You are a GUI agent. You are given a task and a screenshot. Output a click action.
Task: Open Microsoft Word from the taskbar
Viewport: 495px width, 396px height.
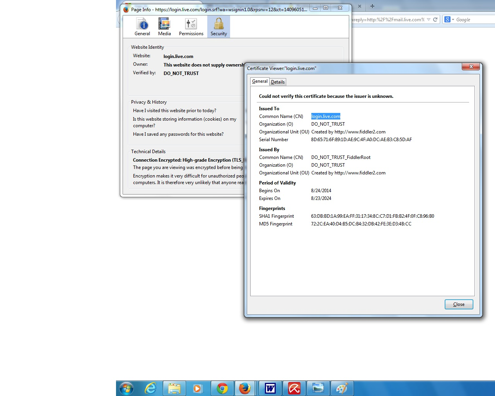tap(270, 388)
